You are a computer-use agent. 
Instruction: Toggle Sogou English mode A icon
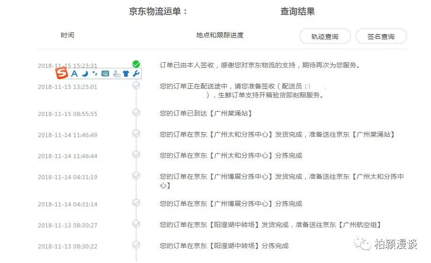[74, 73]
